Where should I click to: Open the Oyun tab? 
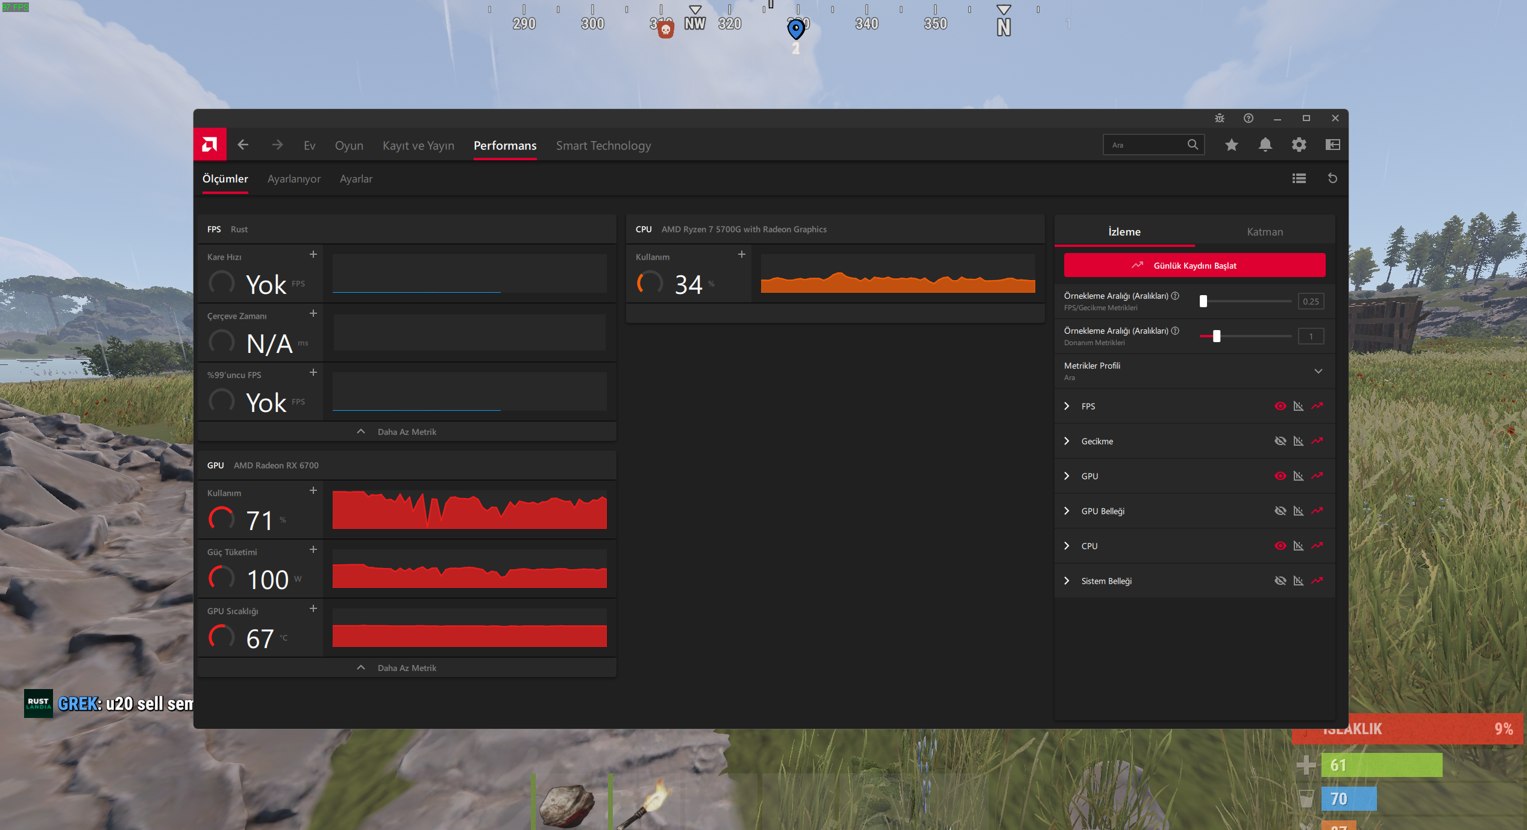click(349, 146)
